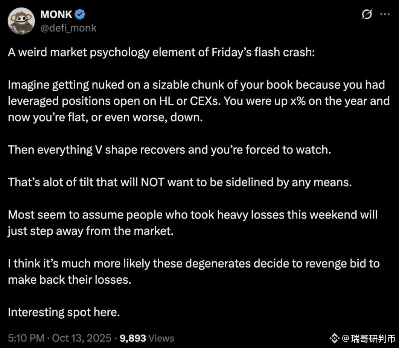
Task: Open the @defi_monk handle link
Action: point(68,28)
